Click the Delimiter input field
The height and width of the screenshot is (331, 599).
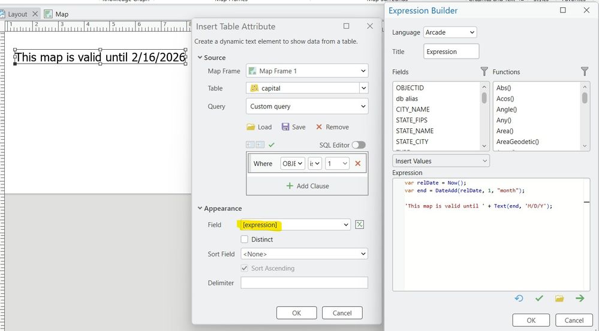(304, 283)
